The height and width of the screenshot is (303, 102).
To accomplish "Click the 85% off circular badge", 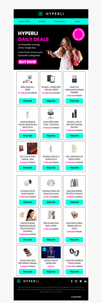I will [x=79, y=35].
